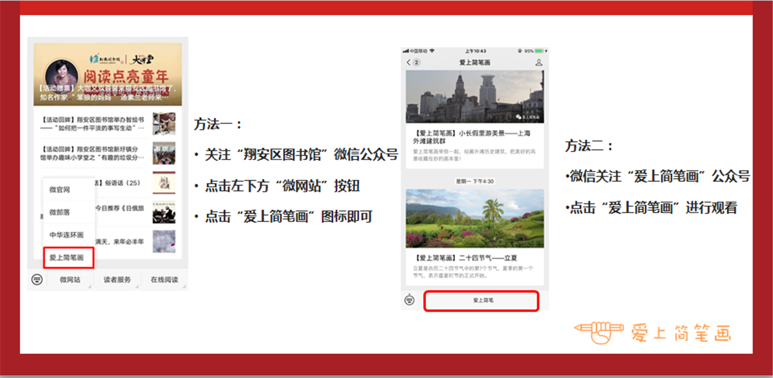Go back using arrow in 爱上简笔画 header
The height and width of the screenshot is (378, 773).
[x=409, y=62]
